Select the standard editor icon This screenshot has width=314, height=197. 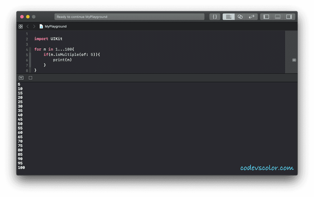tap(229, 17)
